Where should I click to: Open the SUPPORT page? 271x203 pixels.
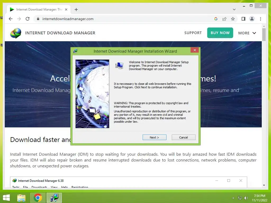[x=193, y=33]
